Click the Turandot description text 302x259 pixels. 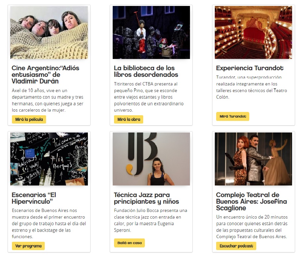pyautogui.click(x=252, y=87)
